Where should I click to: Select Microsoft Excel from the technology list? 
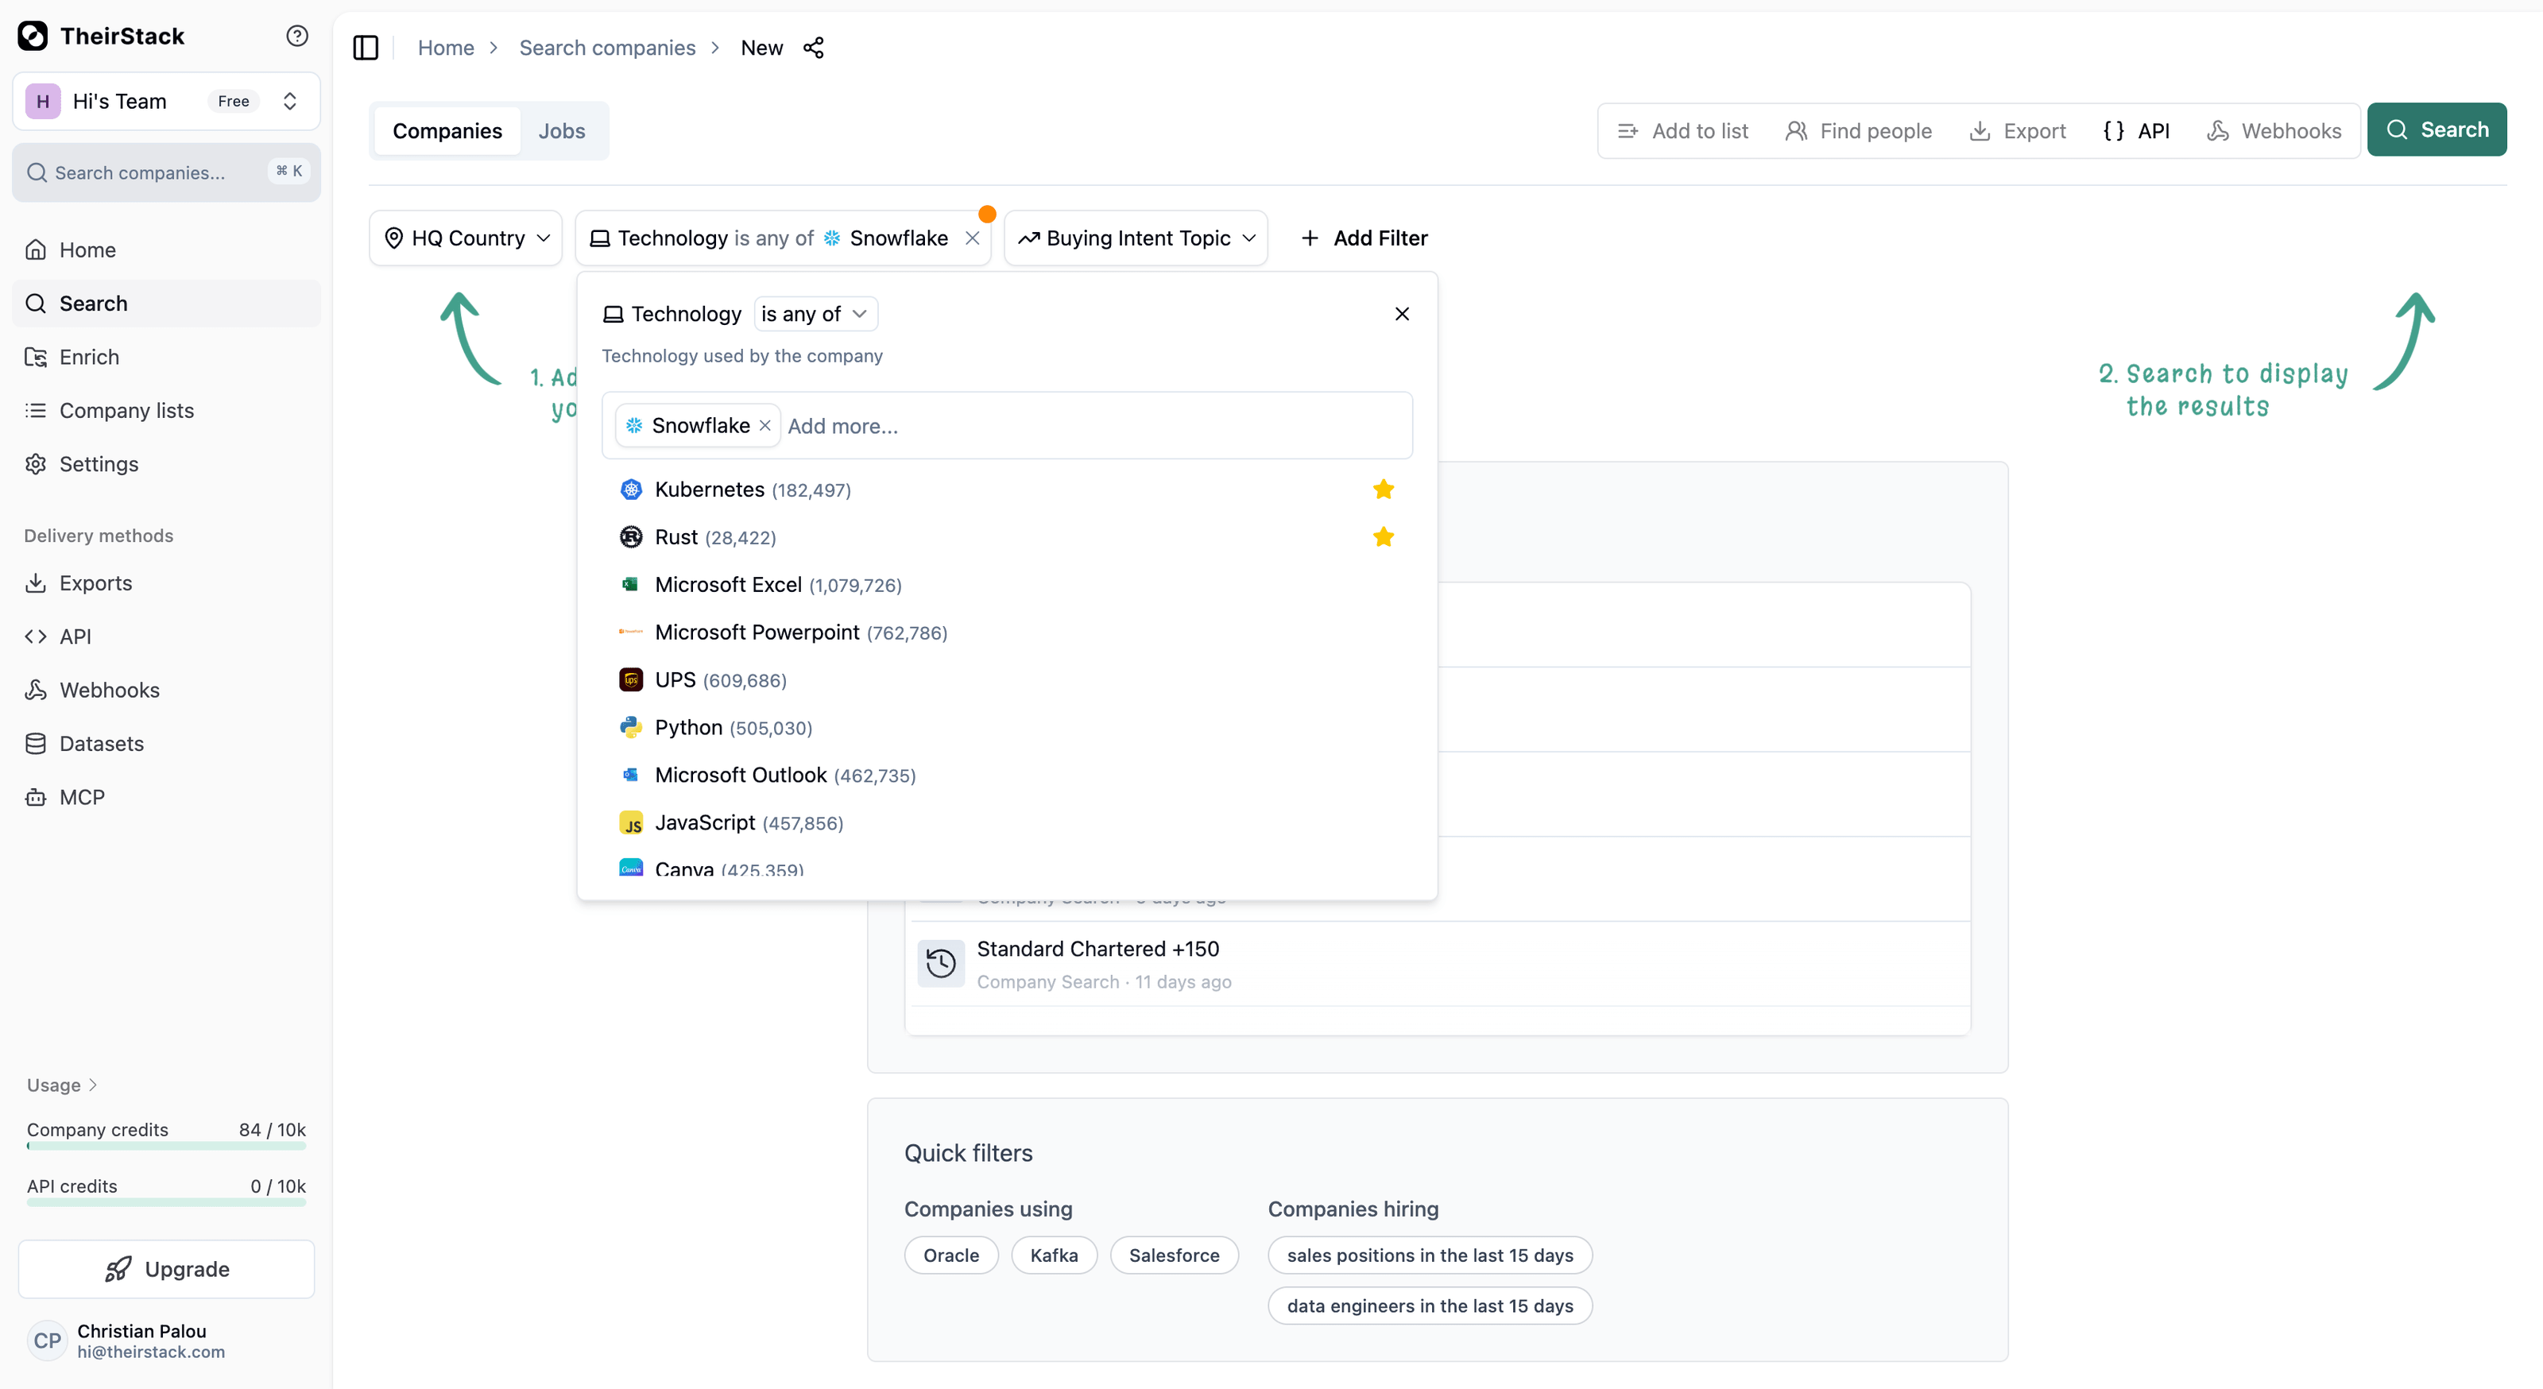tap(1007, 584)
